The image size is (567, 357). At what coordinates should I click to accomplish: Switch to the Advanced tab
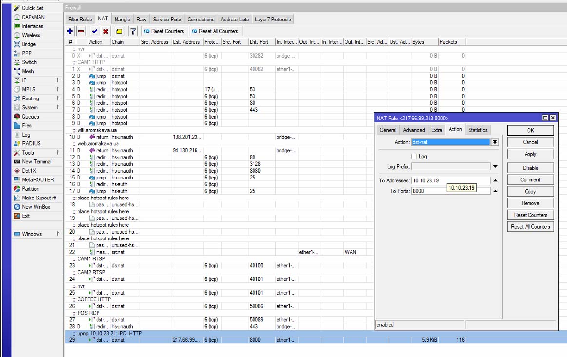point(413,130)
